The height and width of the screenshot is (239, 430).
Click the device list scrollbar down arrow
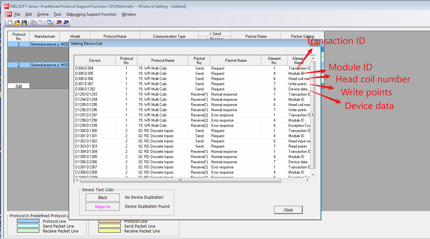pyautogui.click(x=313, y=175)
